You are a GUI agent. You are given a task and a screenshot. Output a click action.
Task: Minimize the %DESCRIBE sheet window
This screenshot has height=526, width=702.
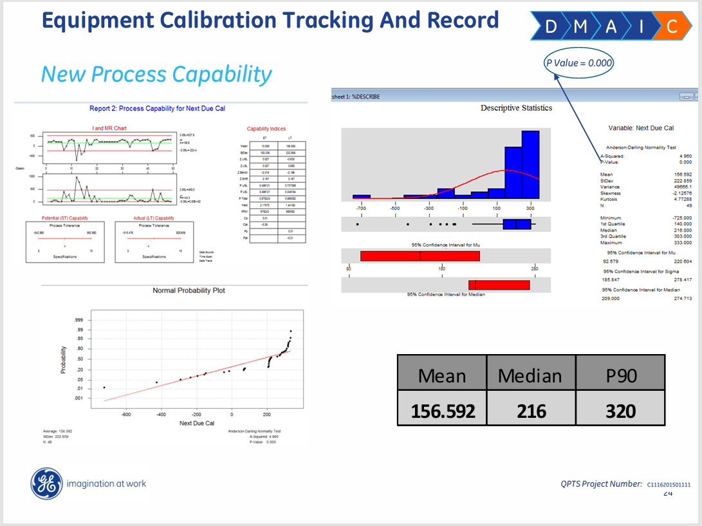(686, 97)
